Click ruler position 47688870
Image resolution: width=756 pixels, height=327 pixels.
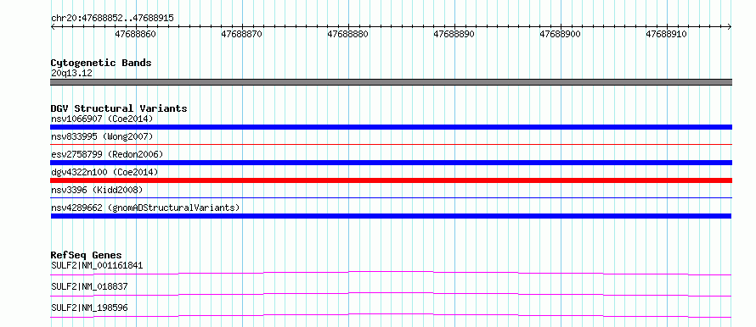click(x=242, y=34)
